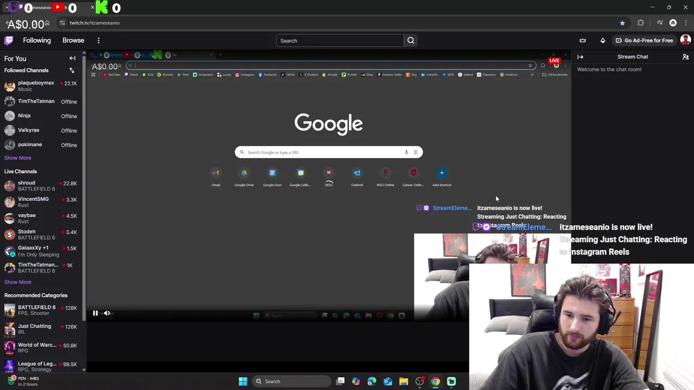
Task: Mute the stream volume
Action: point(107,313)
